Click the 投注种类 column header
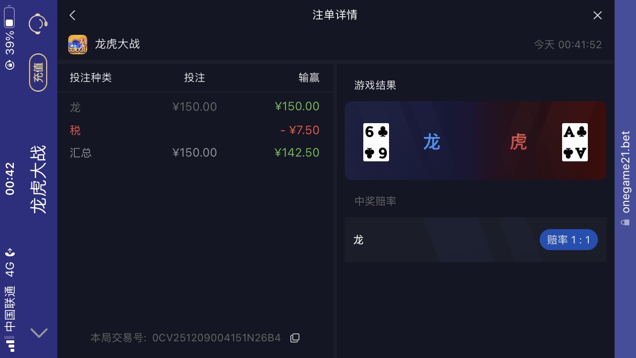This screenshot has height=358, width=636. pos(91,78)
